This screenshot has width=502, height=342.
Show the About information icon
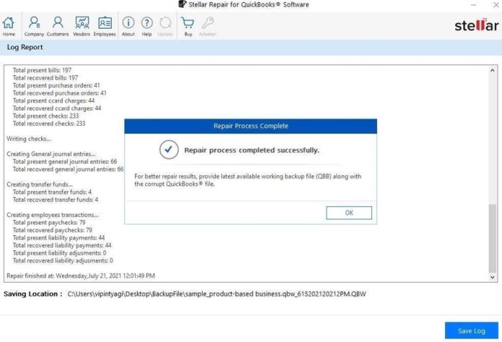click(128, 26)
